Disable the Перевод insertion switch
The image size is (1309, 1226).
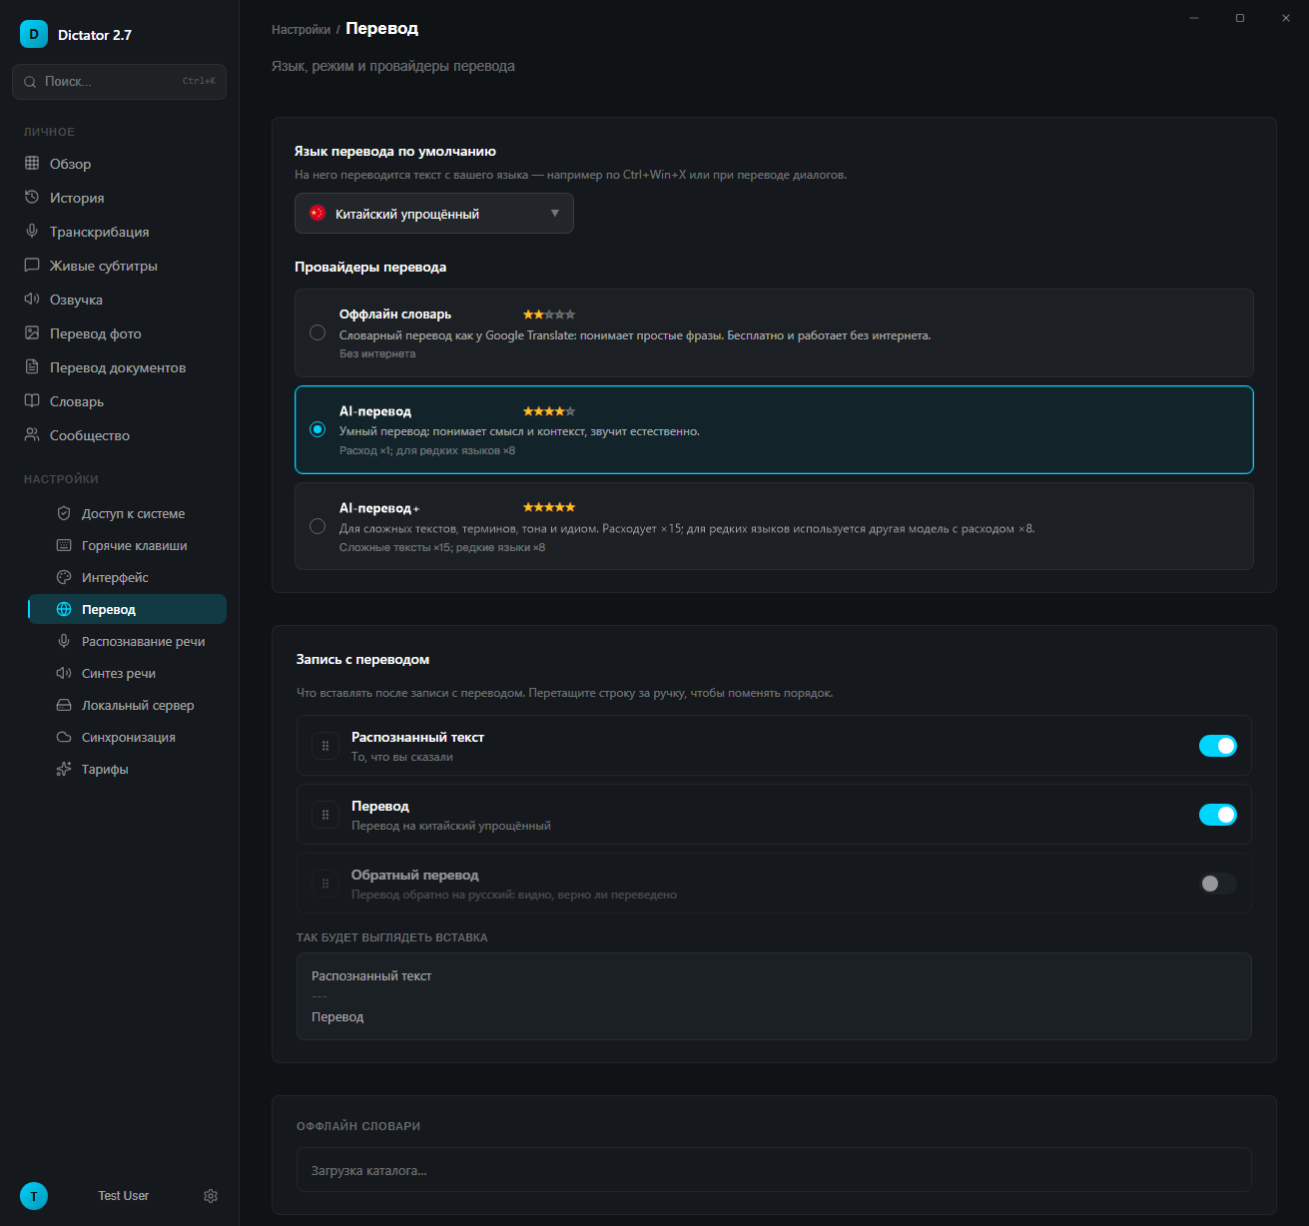pos(1218,815)
